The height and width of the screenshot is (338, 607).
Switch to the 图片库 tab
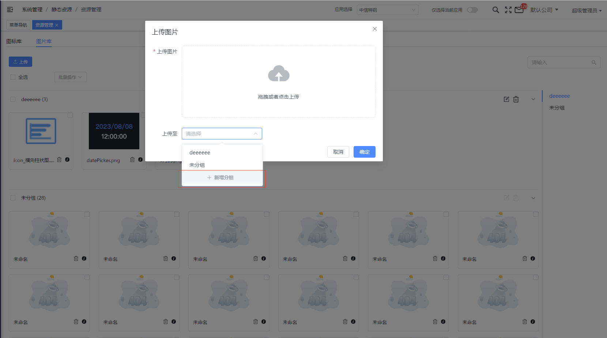coord(44,41)
